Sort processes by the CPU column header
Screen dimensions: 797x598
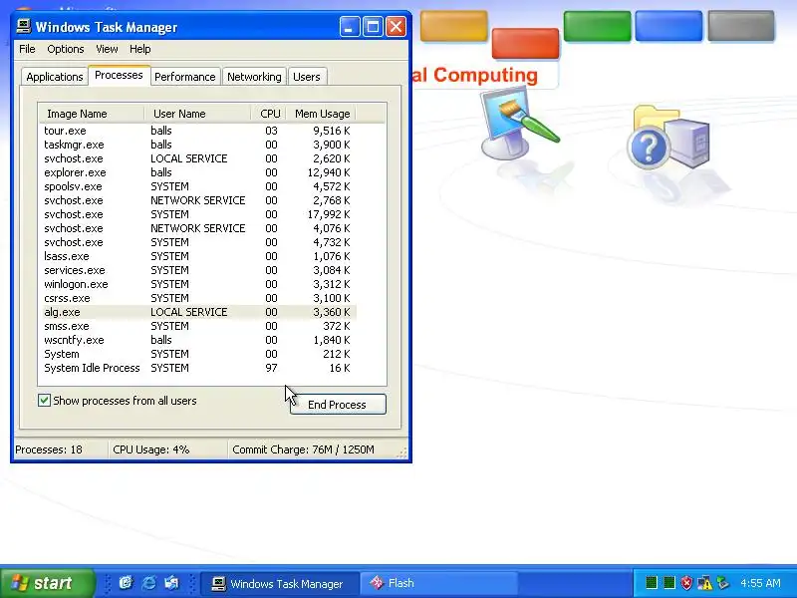[x=269, y=114]
